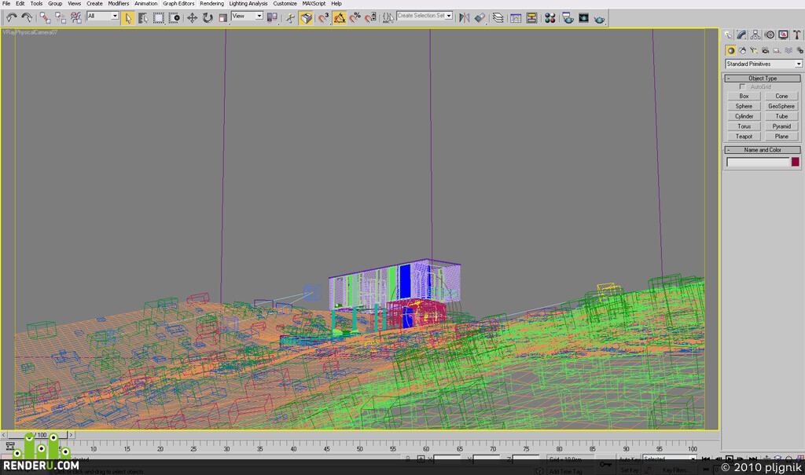The width and height of the screenshot is (805, 475).
Task: Enable the AutoGrid checkbox
Action: point(742,86)
